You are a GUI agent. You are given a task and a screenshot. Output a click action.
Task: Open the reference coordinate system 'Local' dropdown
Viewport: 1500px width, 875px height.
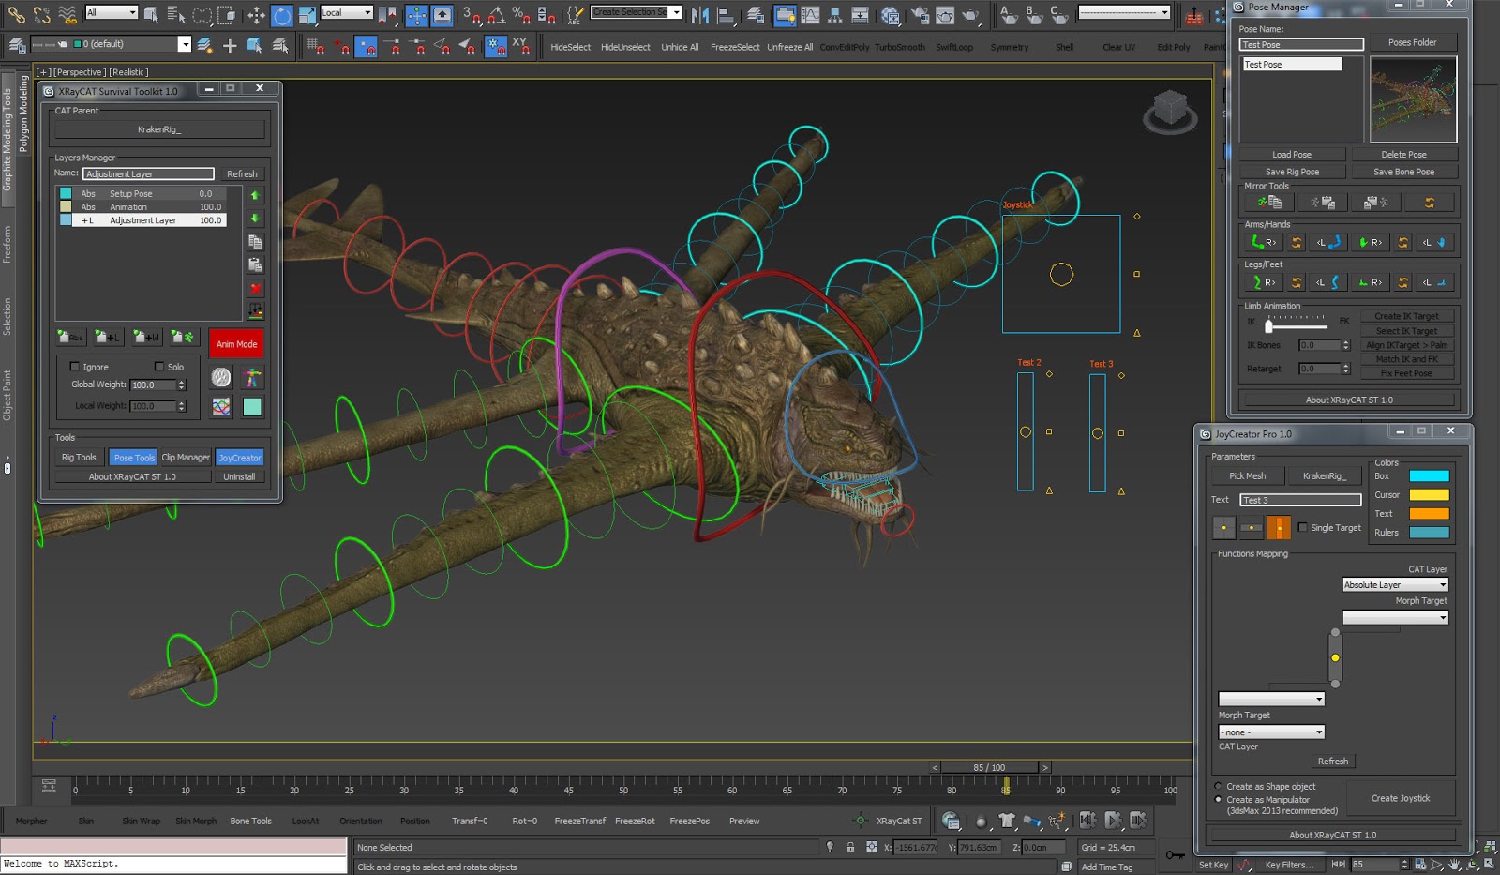[347, 13]
